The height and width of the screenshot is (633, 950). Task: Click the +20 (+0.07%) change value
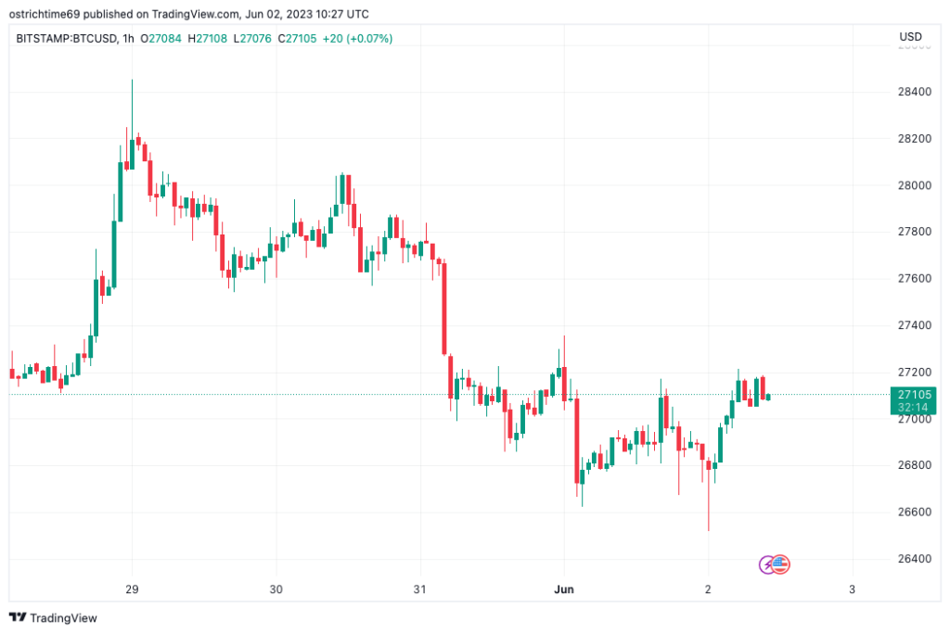pyautogui.click(x=357, y=38)
